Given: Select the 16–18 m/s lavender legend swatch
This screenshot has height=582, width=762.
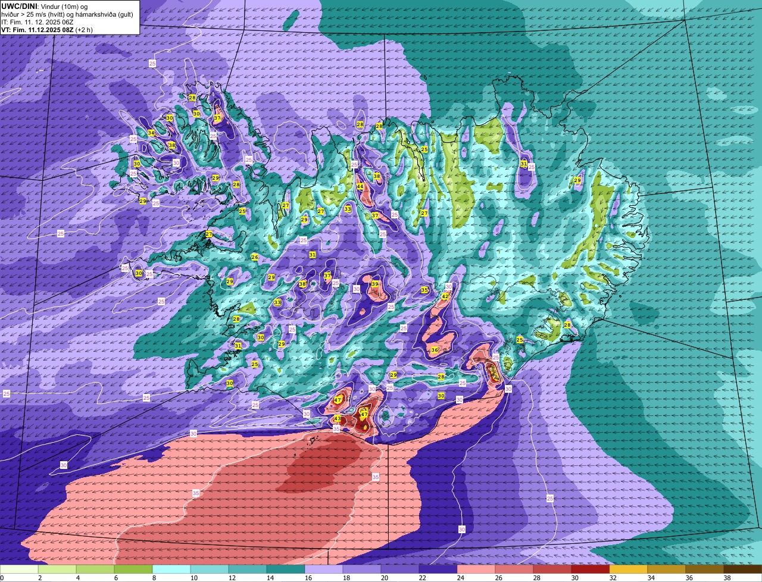Looking at the screenshot, I should [324, 570].
